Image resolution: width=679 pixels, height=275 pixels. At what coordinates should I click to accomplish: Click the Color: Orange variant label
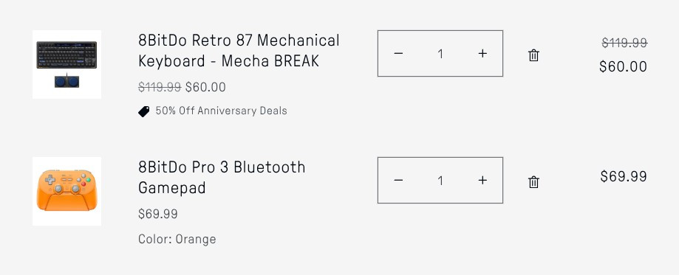[177, 239]
